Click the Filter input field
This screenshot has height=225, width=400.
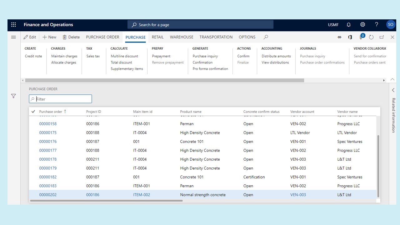click(60, 99)
